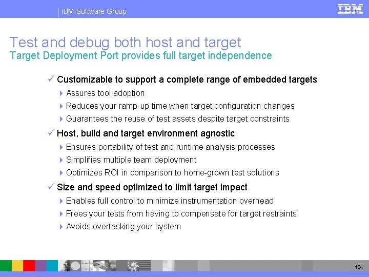This screenshot has width=369, height=277.
Task: Click arrow bullet beside 'Avoids overtasking your system'
Action: [x=61, y=227]
